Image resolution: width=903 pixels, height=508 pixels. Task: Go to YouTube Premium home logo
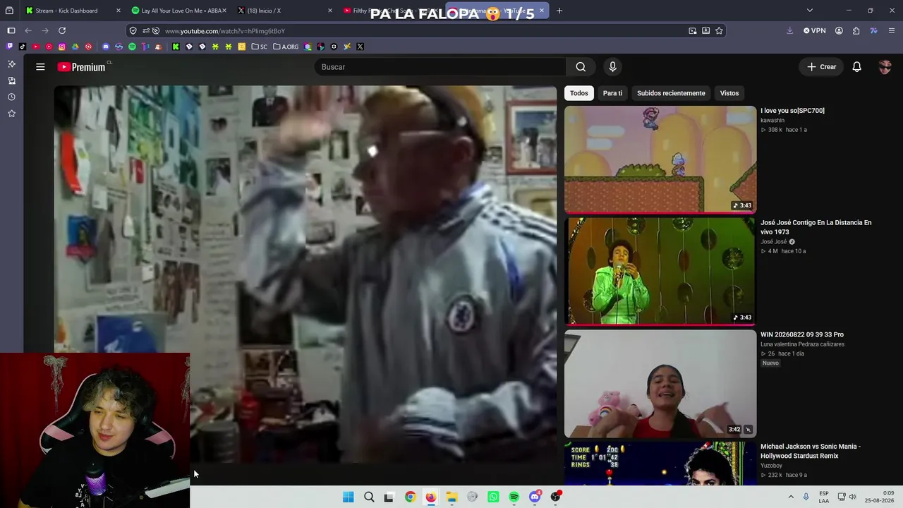point(82,67)
